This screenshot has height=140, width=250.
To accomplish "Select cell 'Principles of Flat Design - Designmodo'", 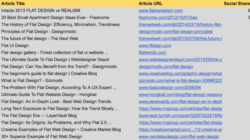I will (x=38, y=32).
